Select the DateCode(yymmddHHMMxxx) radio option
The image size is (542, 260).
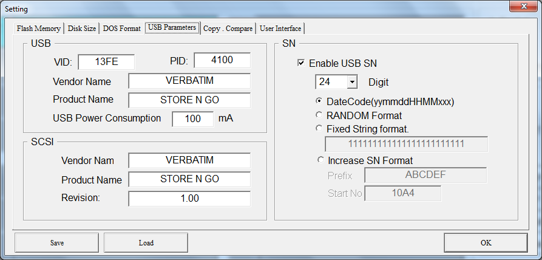(x=319, y=101)
